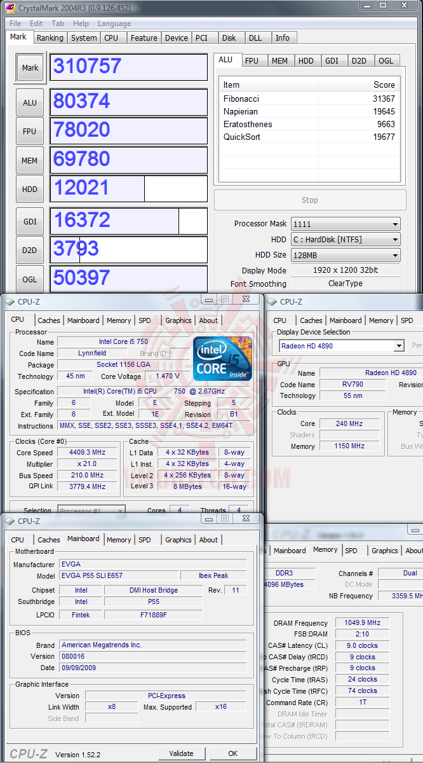The image size is (423, 763).
Task: Run the HDD benchmark button
Action: click(30, 189)
